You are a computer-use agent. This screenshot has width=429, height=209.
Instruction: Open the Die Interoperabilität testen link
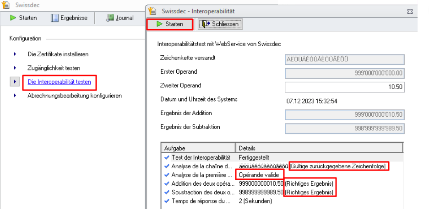60,82
